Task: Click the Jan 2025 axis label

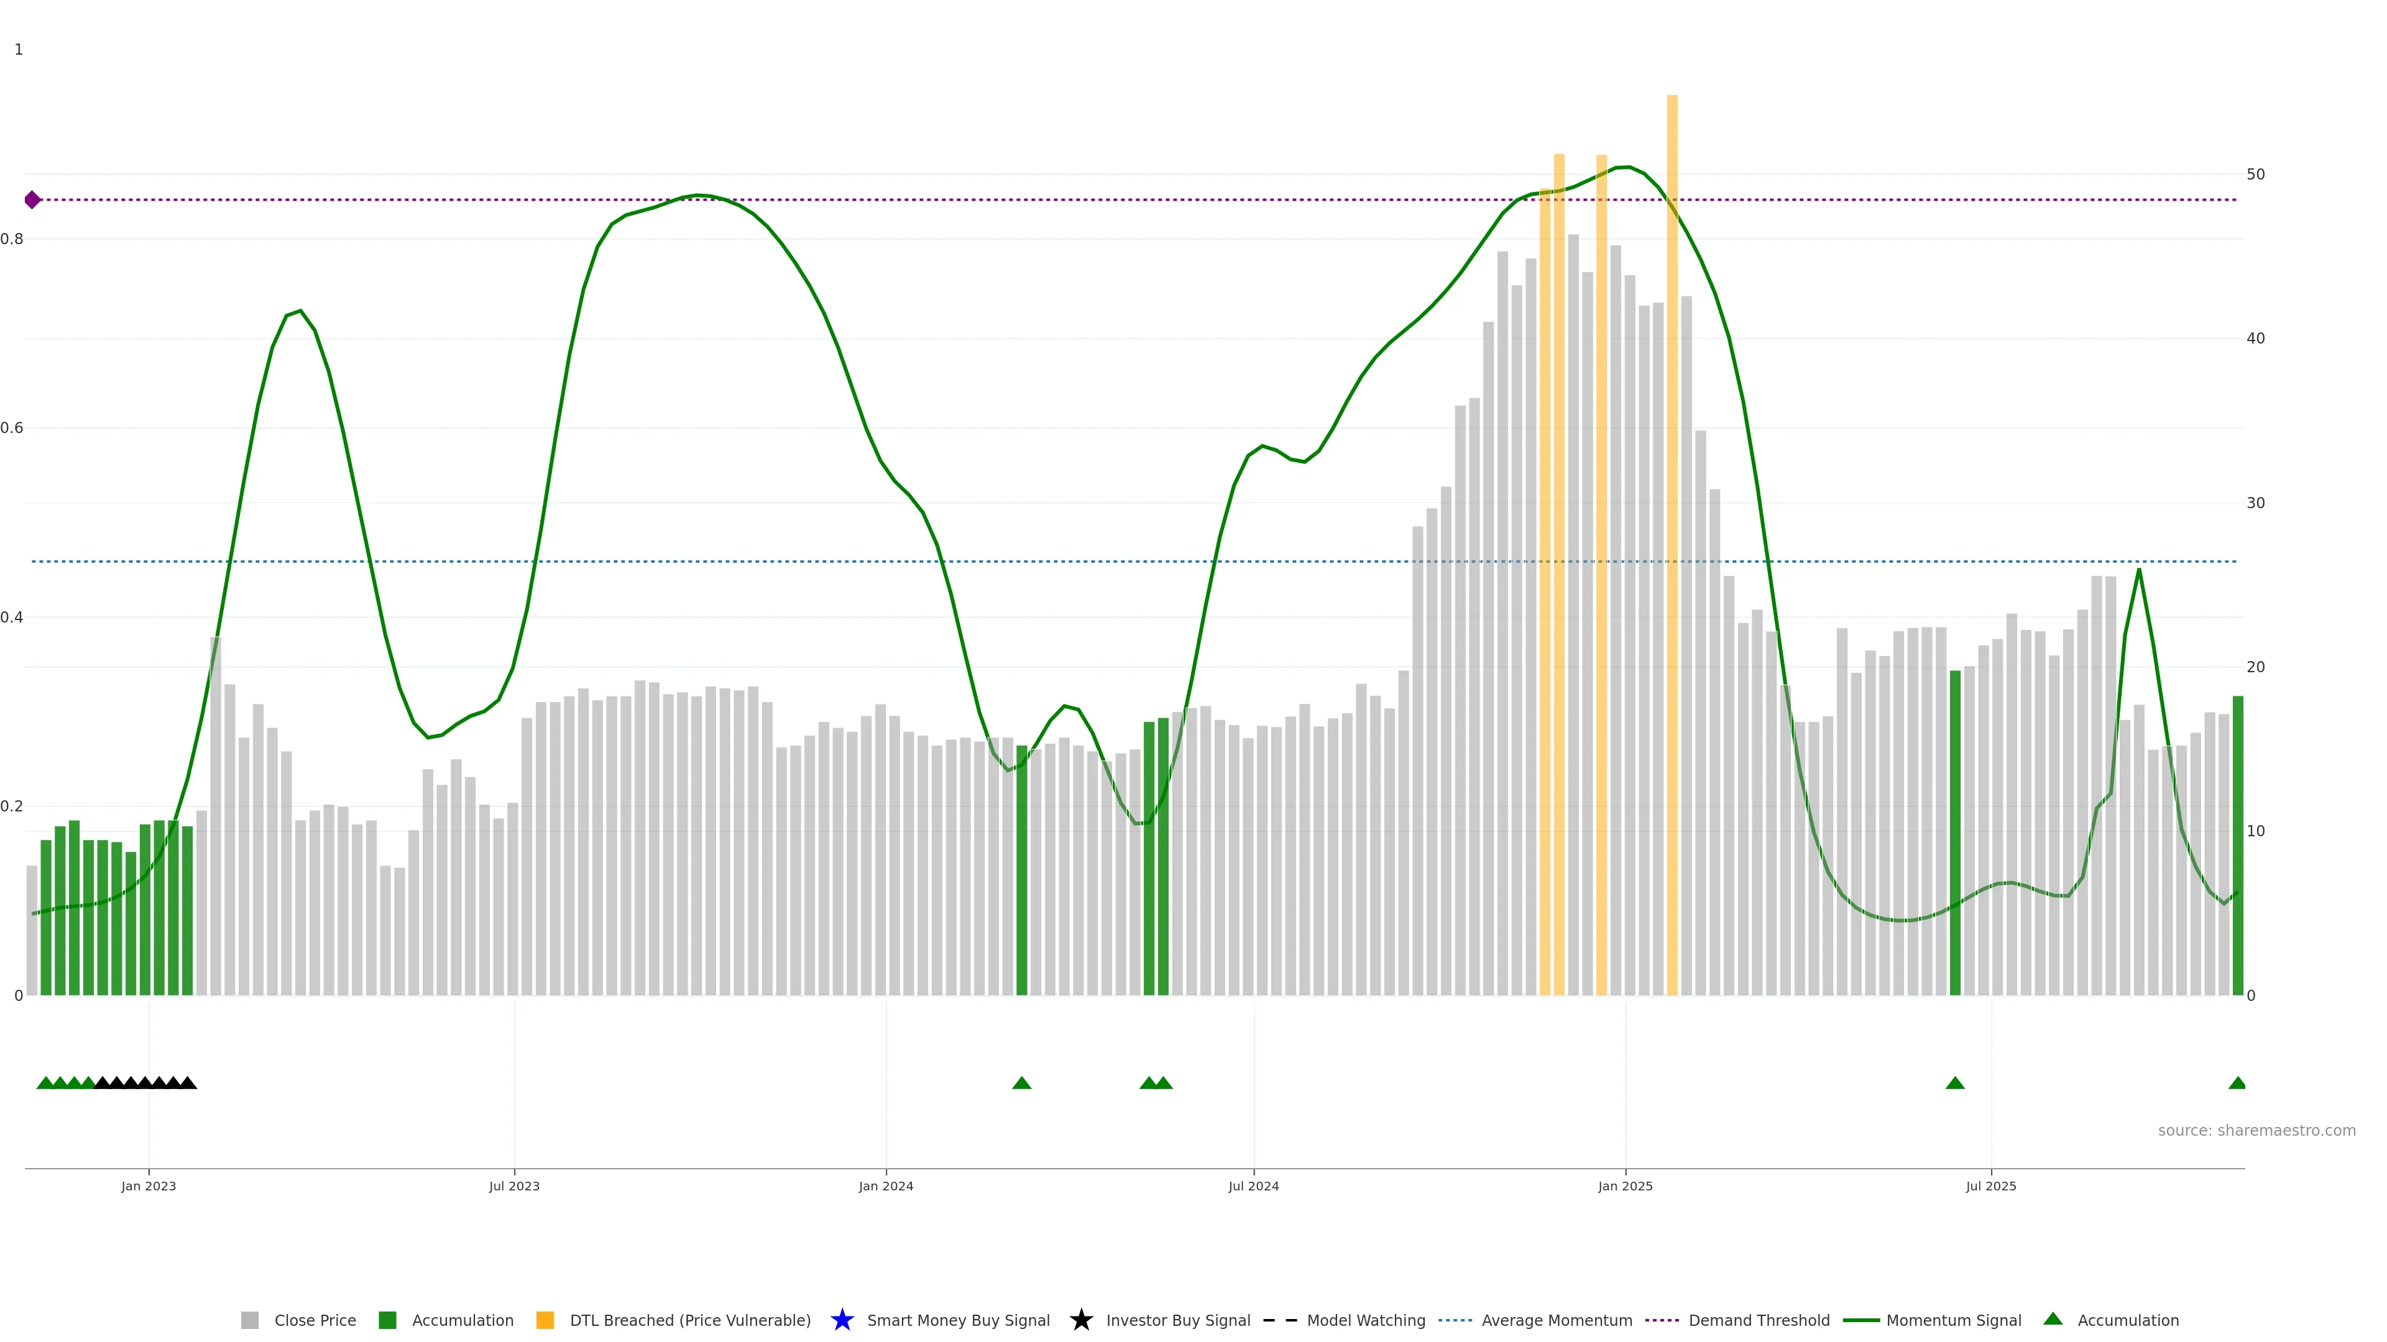Action: pos(1624,1185)
